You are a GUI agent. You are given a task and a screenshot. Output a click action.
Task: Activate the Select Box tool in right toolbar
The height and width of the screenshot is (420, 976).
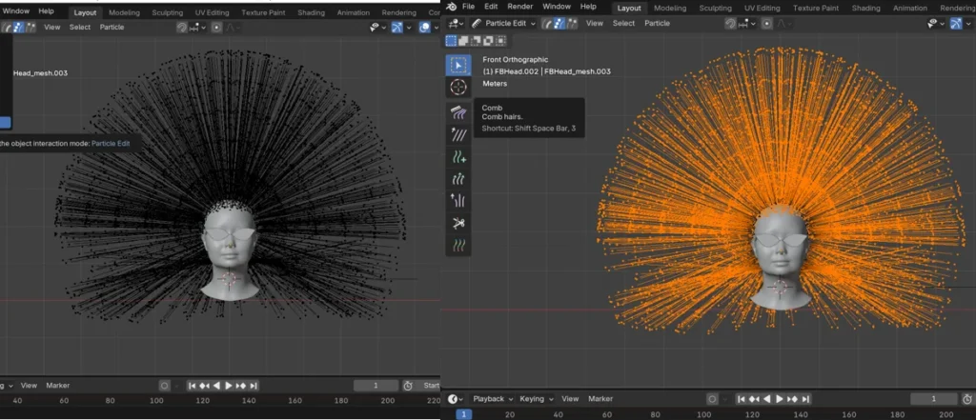[x=458, y=66]
